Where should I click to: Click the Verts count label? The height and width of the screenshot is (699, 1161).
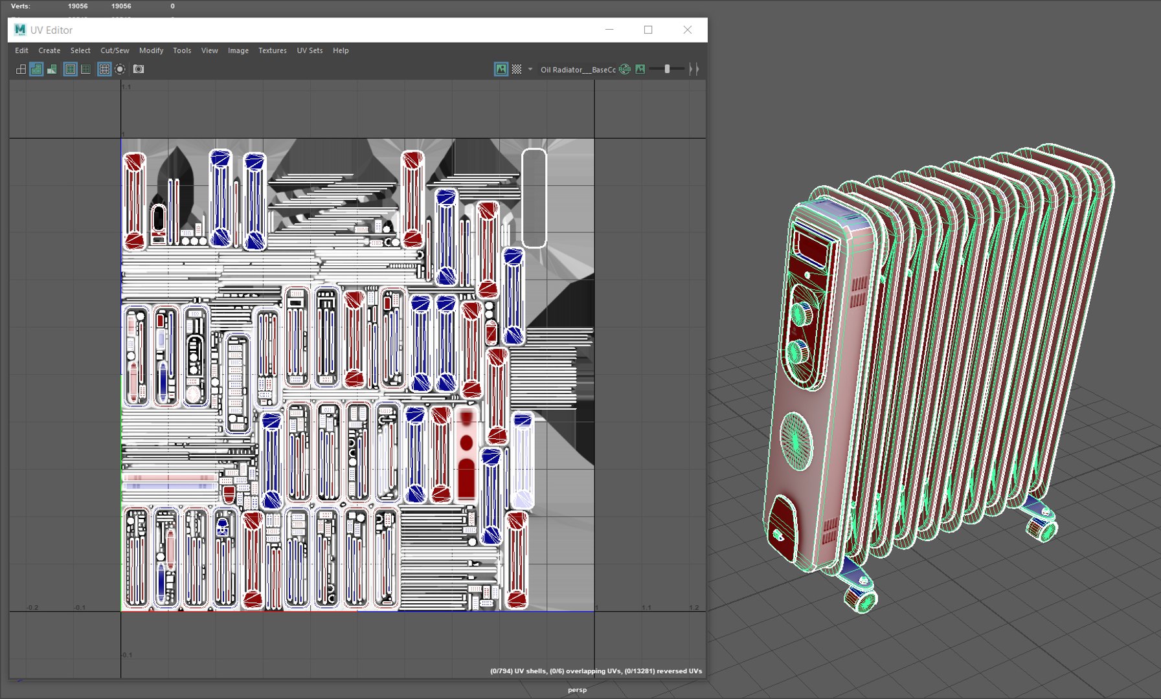[x=21, y=6]
